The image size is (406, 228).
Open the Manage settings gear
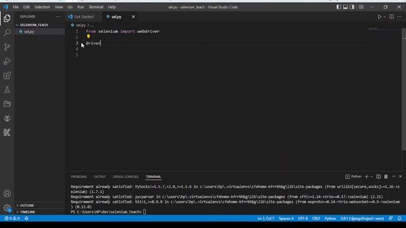pyautogui.click(x=7, y=208)
